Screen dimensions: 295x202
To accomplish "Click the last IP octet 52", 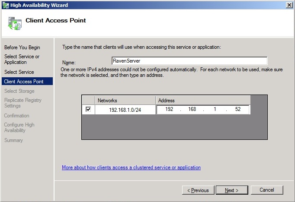I will click(238, 109).
